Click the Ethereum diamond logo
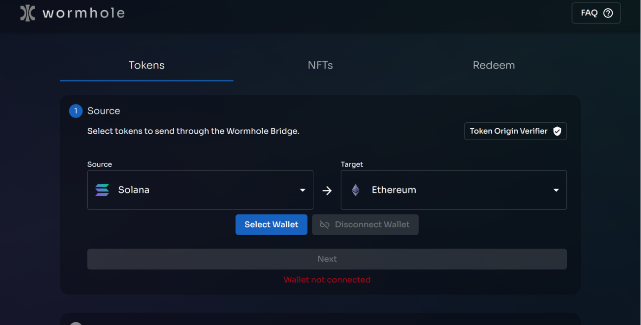This screenshot has width=641, height=325. tap(355, 190)
